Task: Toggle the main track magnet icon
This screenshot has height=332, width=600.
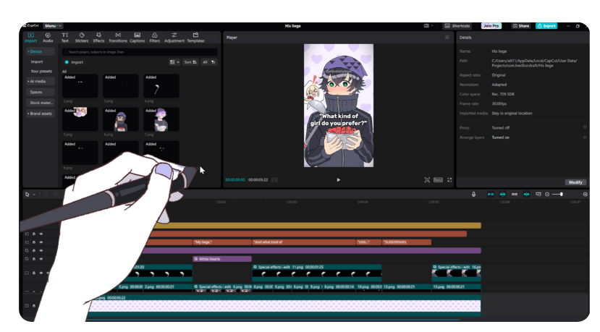Action: [491, 195]
